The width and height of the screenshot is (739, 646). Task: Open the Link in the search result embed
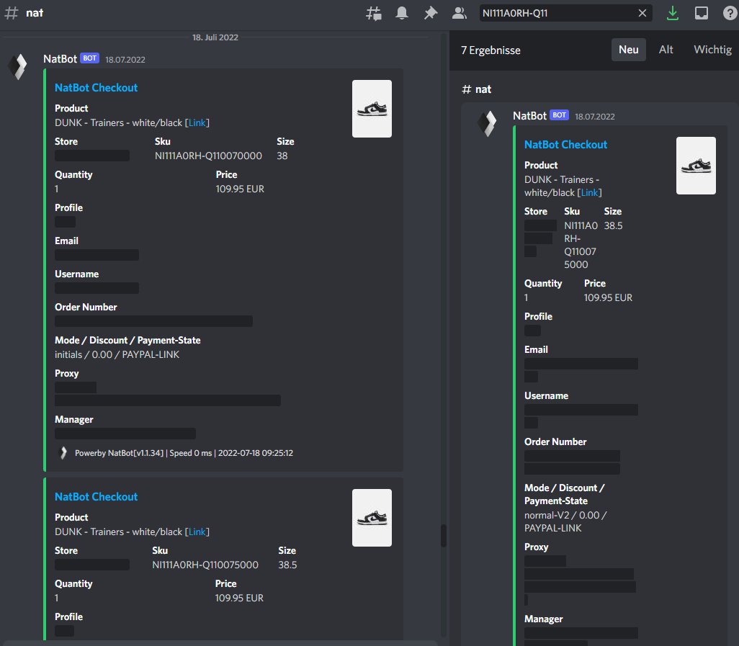pos(589,192)
